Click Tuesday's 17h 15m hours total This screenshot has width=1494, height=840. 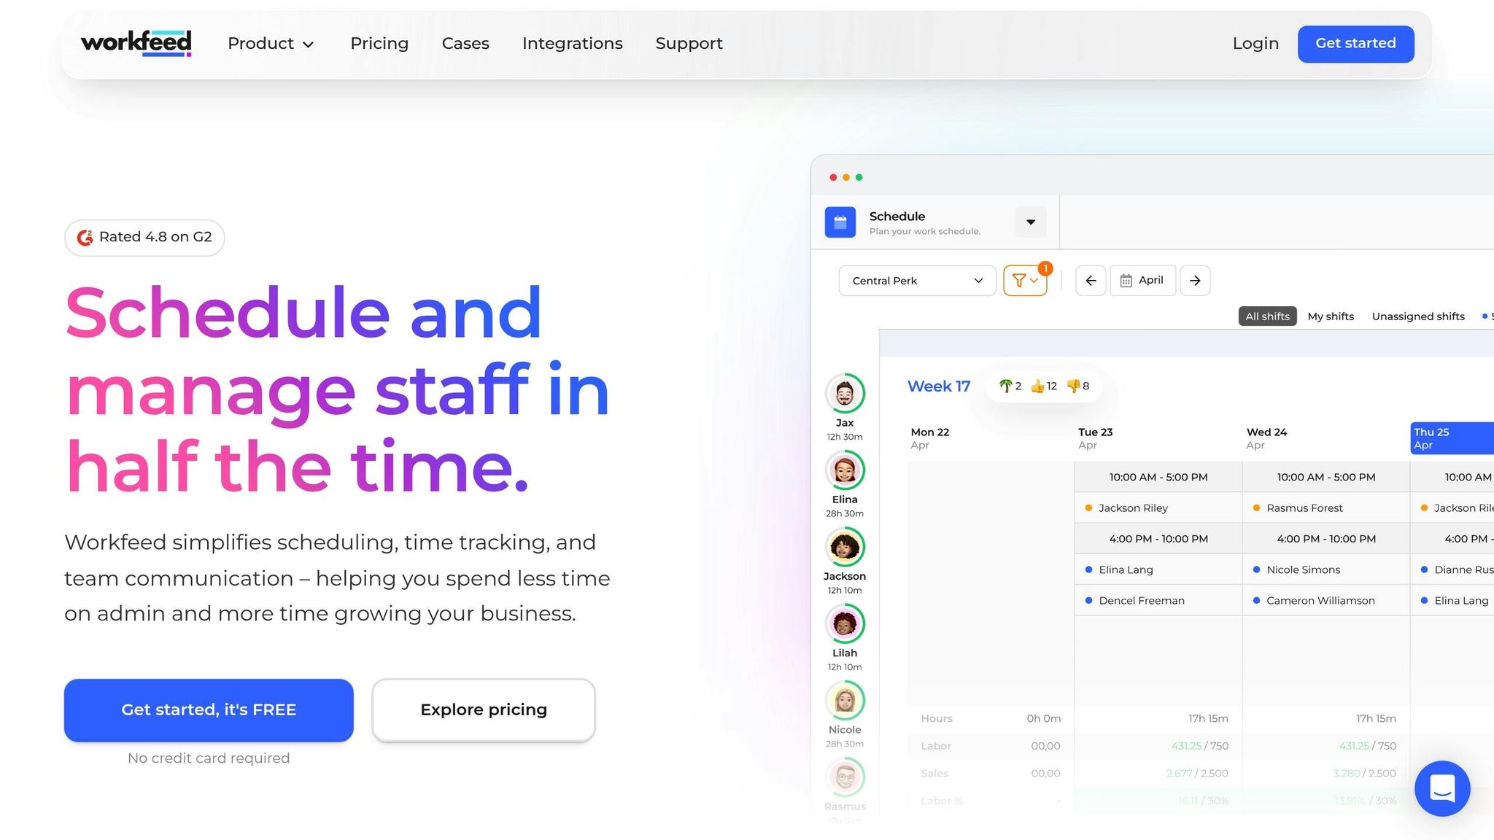(x=1208, y=719)
